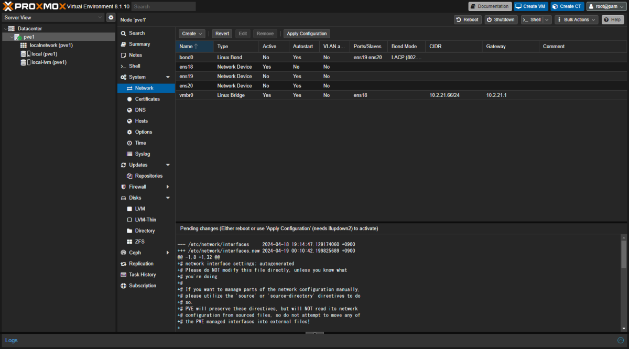Expand the Ceph section arrow
The image size is (629, 349).
click(168, 253)
